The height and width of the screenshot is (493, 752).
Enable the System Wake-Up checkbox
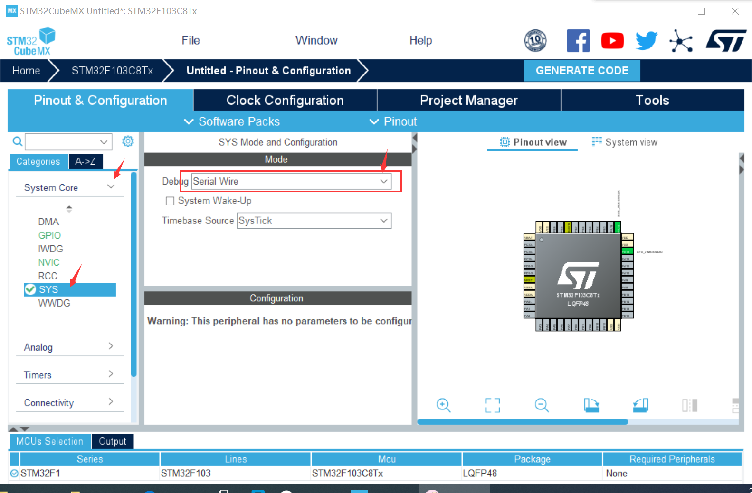170,201
